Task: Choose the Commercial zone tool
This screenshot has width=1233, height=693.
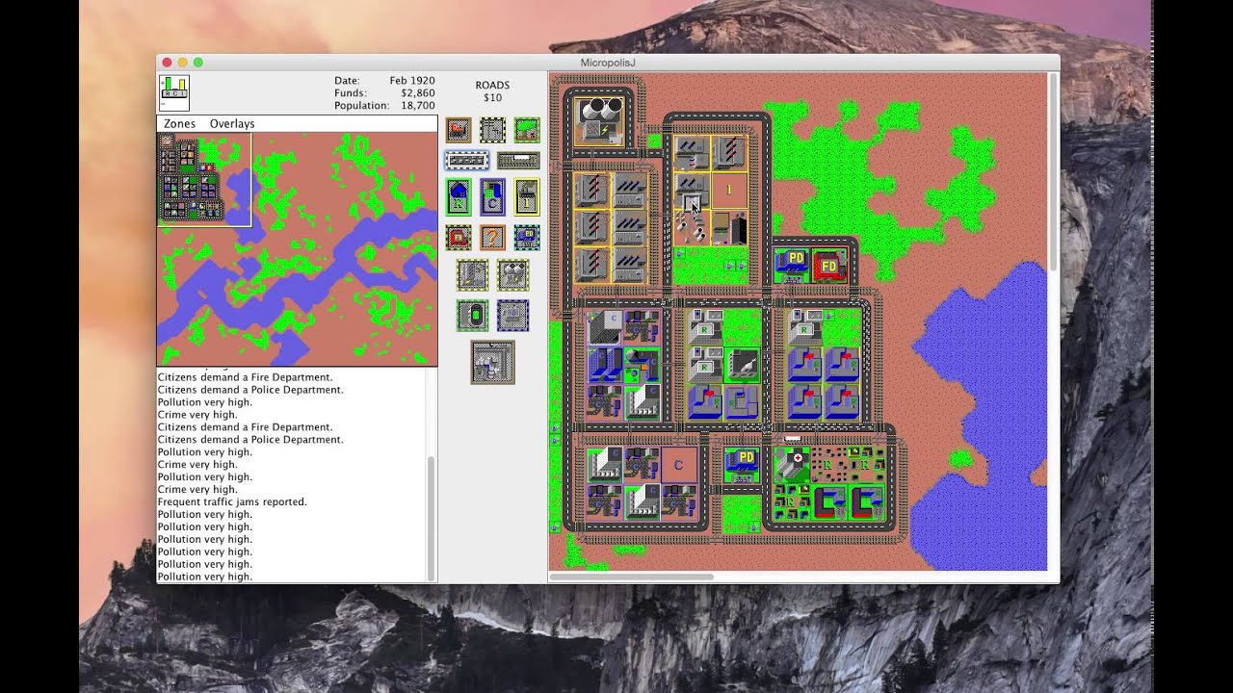Action: click(x=492, y=196)
